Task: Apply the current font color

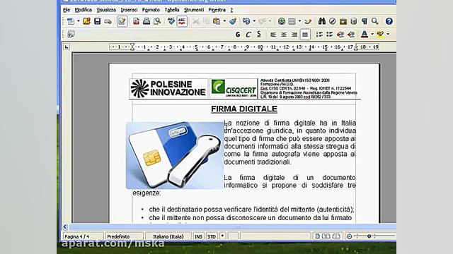Action: click(x=365, y=35)
